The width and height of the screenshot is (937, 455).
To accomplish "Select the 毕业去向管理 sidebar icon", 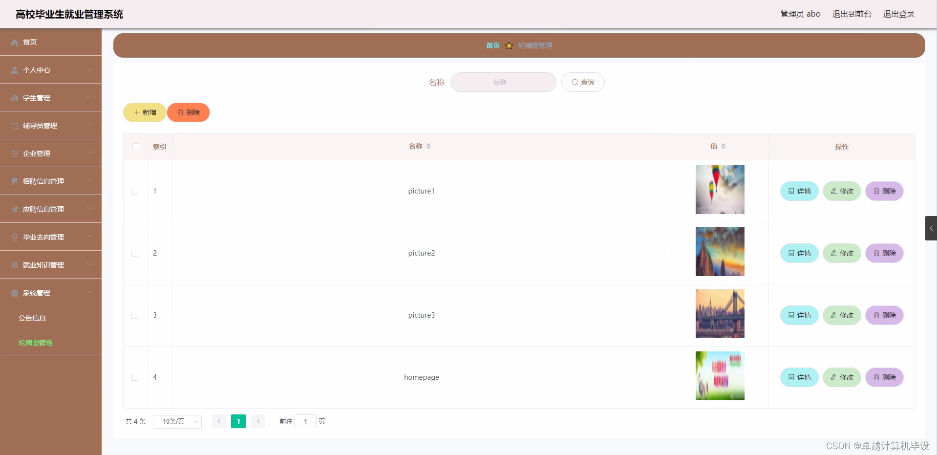I will tap(14, 237).
